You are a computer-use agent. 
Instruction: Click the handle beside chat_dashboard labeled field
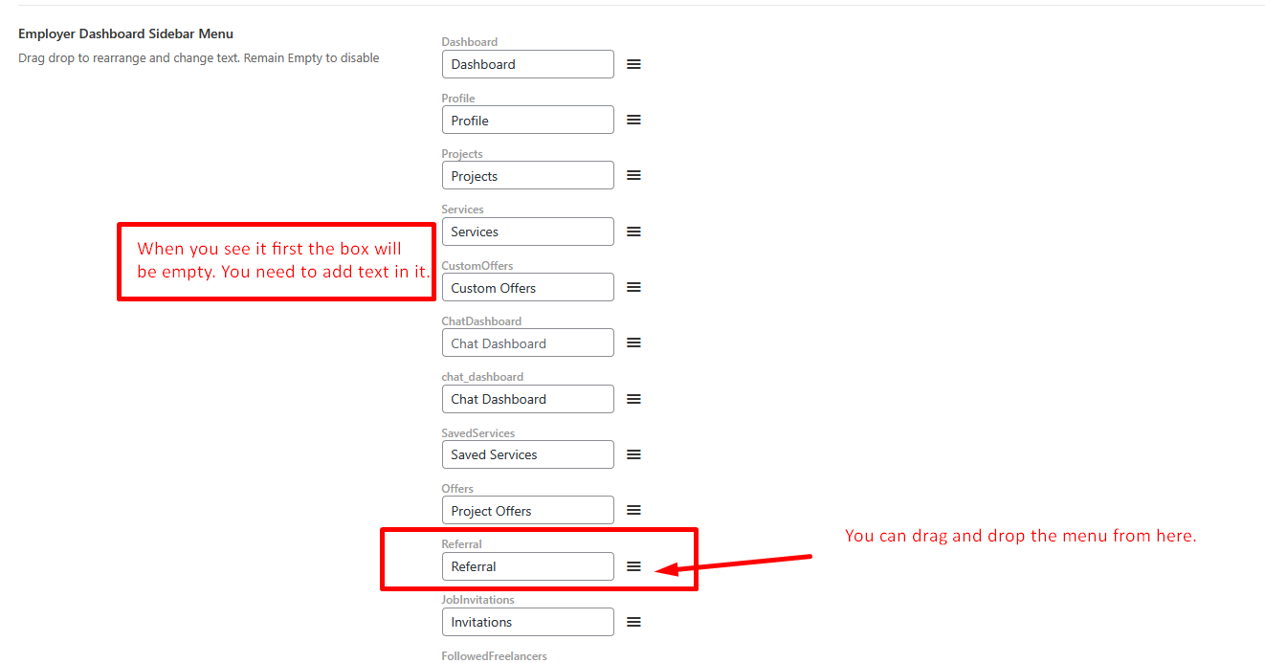tap(633, 399)
